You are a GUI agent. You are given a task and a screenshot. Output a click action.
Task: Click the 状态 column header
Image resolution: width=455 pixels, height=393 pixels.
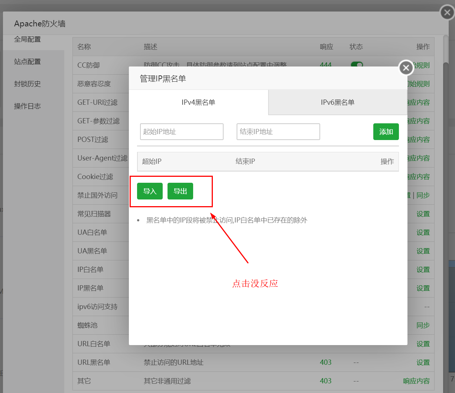pyautogui.click(x=356, y=47)
